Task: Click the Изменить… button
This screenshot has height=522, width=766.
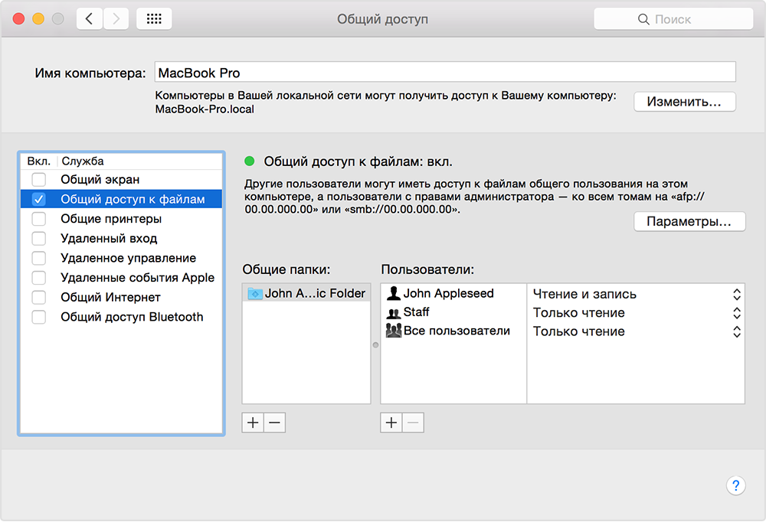Action: coord(684,102)
